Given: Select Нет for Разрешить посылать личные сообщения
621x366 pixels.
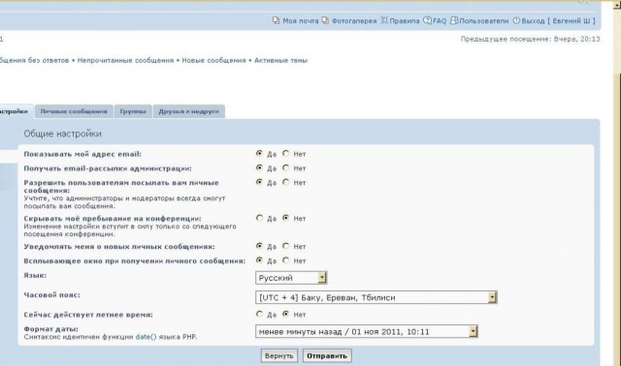Looking at the screenshot, I should [x=285, y=182].
